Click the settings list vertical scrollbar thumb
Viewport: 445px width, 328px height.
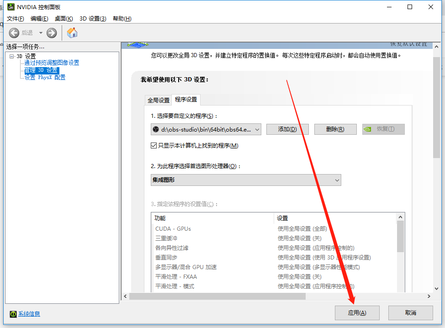(x=400, y=236)
